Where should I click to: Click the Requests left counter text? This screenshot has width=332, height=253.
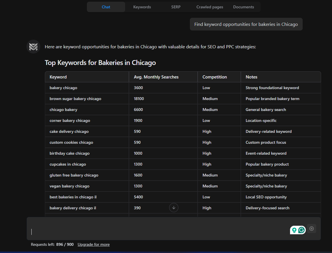click(50, 244)
